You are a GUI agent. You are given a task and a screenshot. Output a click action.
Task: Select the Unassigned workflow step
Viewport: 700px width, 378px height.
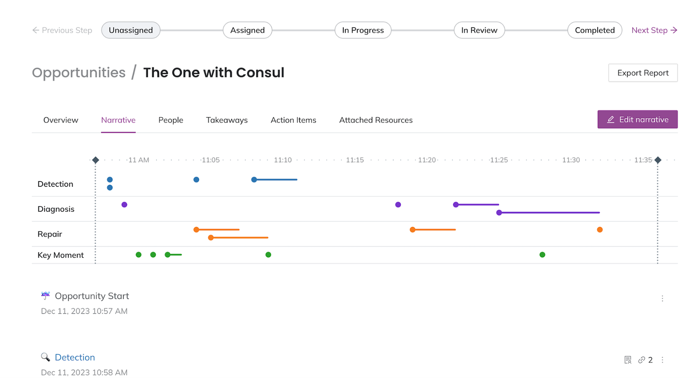pos(131,30)
